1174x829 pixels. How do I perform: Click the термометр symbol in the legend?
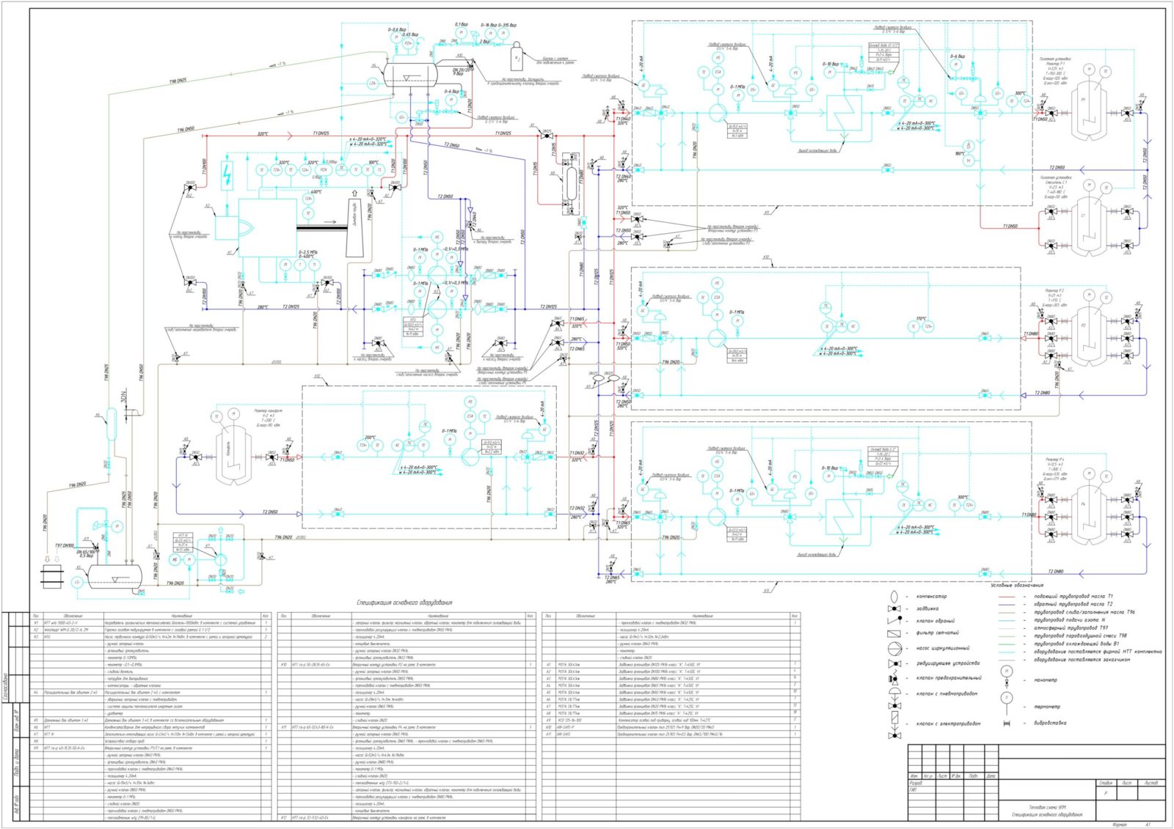[1007, 704]
